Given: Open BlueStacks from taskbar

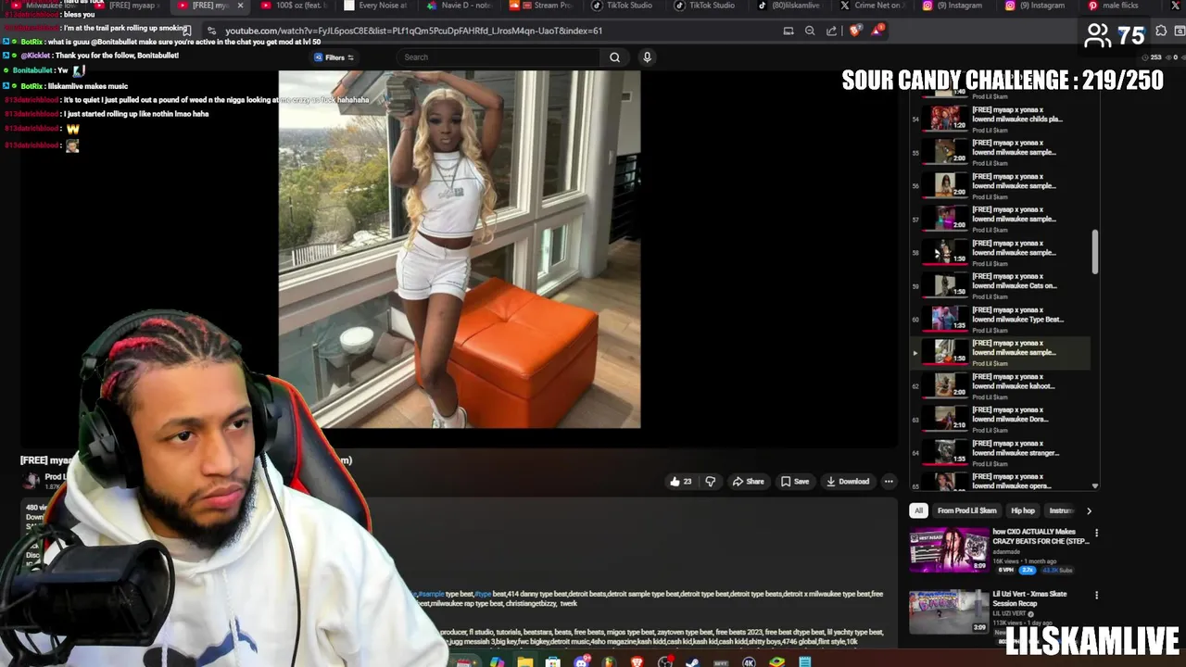Looking at the screenshot, I should click(x=777, y=661).
